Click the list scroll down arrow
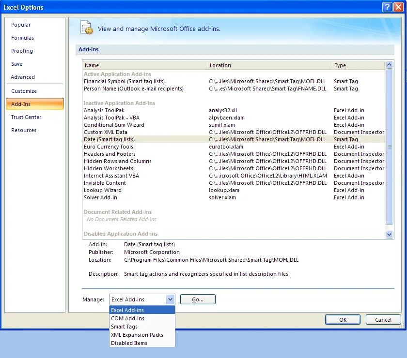This screenshot has height=358, width=407. (x=389, y=234)
